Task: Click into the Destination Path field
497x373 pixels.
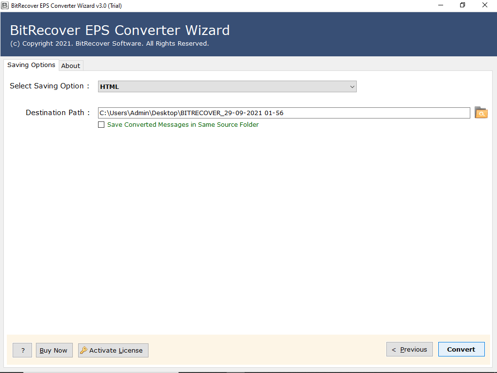Action: (283, 113)
